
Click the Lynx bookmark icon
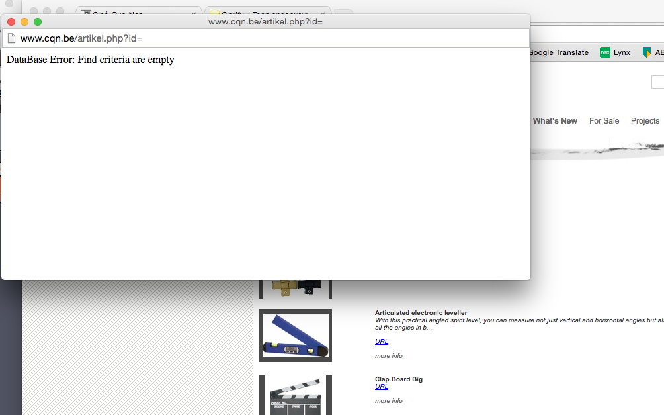pyautogui.click(x=604, y=52)
